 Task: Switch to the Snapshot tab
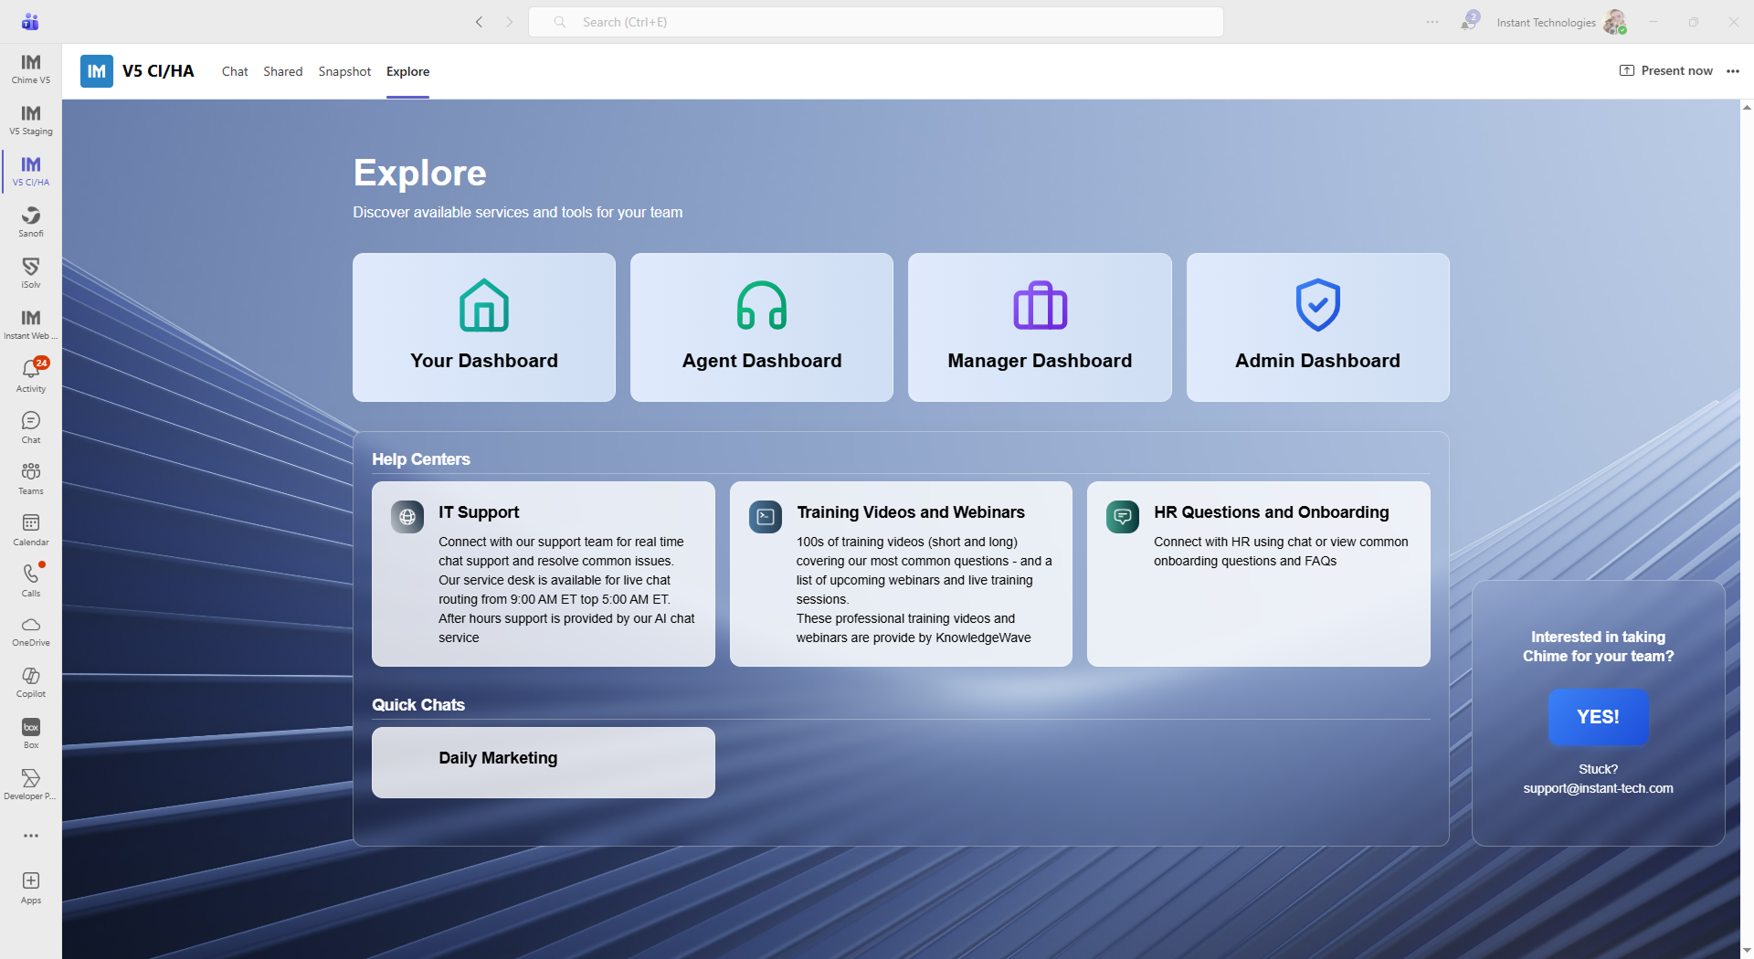(344, 71)
